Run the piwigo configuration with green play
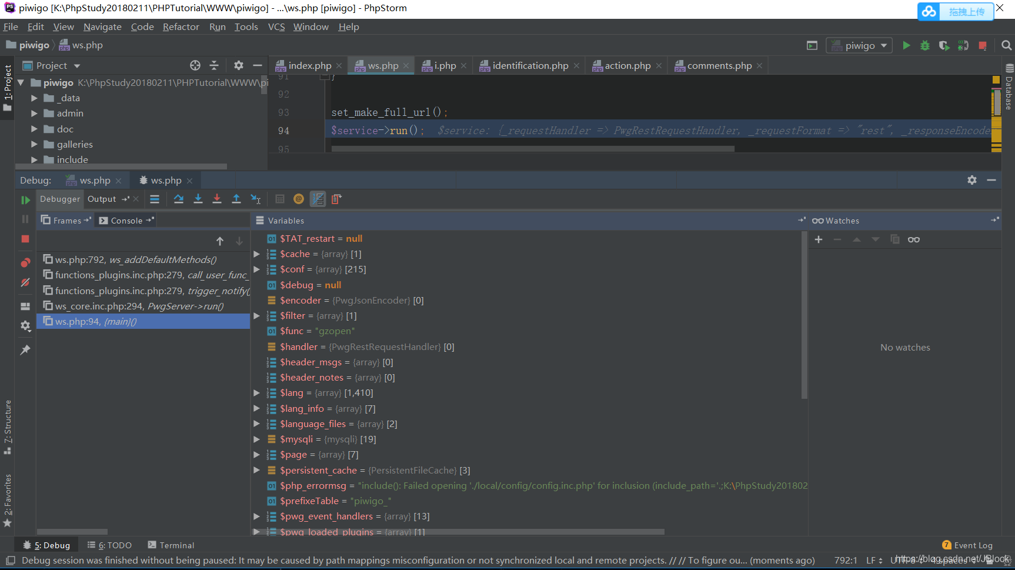 pos(906,45)
